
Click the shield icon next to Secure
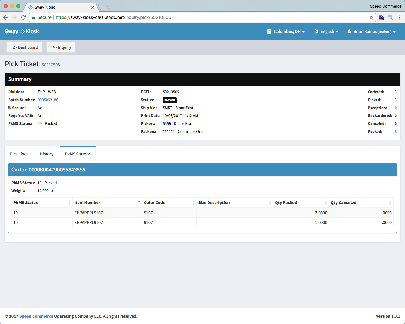coord(10,108)
